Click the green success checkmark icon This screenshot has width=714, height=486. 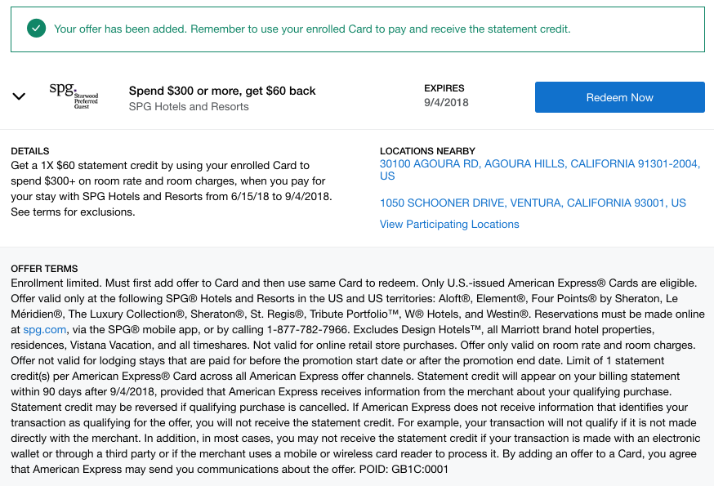(x=36, y=29)
